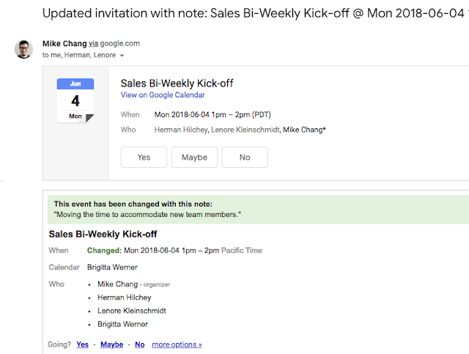The height and width of the screenshot is (354, 469).
Task: Open the View on Google Calendar link
Action: click(163, 95)
